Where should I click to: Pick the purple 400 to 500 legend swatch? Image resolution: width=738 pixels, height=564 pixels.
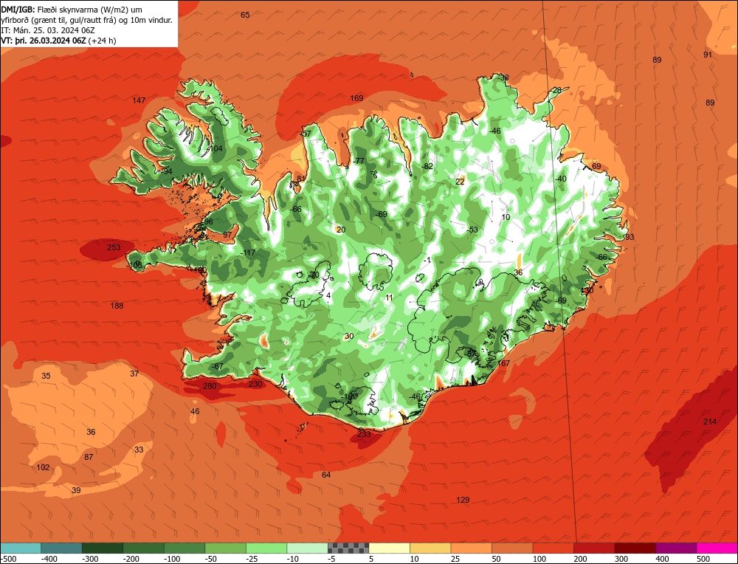pos(676,548)
